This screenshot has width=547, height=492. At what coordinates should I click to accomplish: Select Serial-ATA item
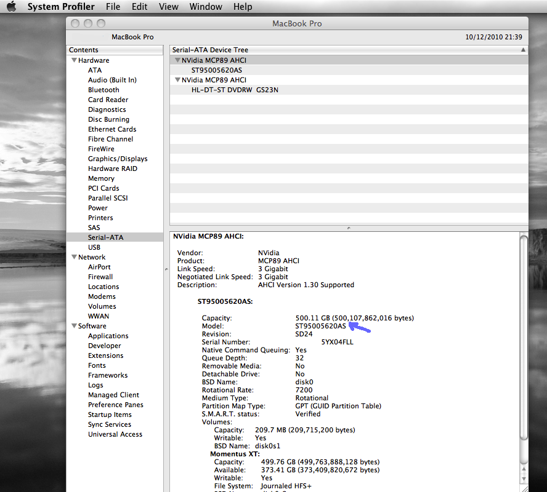(x=115, y=237)
